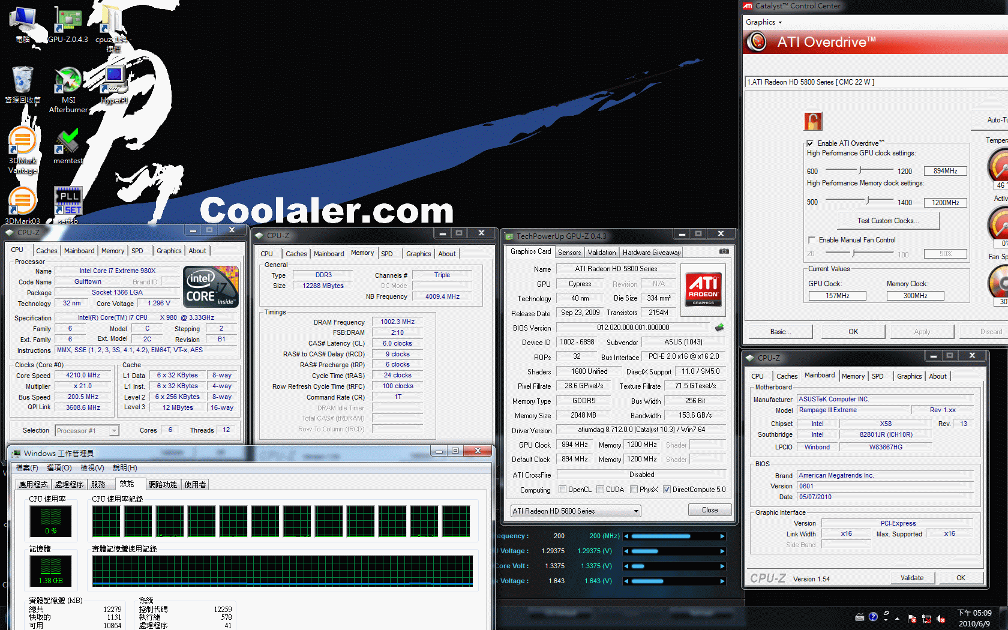Click the ATI Overdrive lock icon
The image size is (1008, 630).
pyautogui.click(x=813, y=122)
